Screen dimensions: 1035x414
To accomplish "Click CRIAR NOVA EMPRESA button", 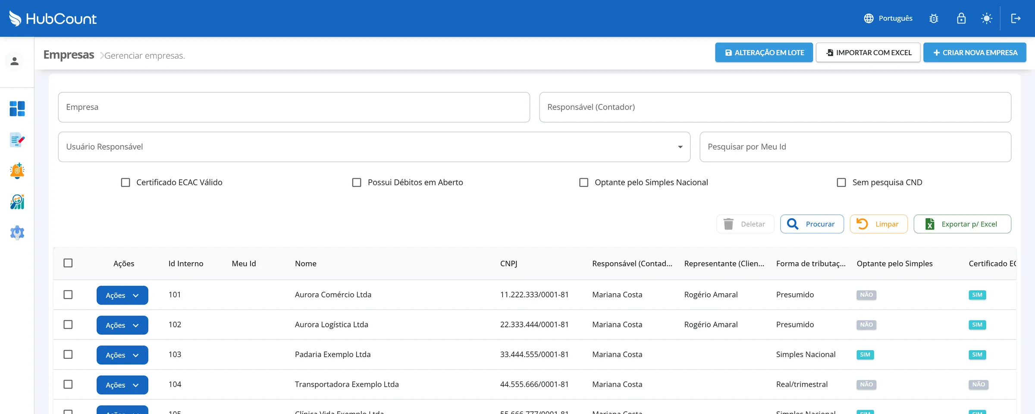I will [x=975, y=53].
